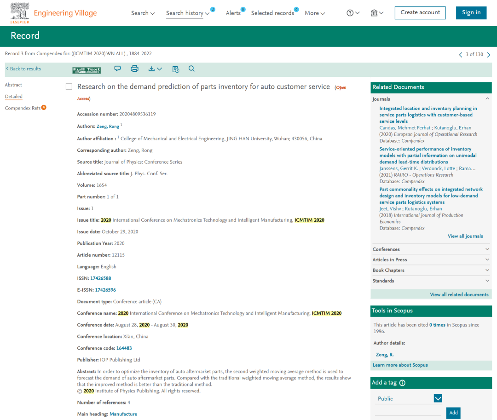Open Part commonality effects article link
The image size is (497, 420).
pyautogui.click(x=431, y=196)
